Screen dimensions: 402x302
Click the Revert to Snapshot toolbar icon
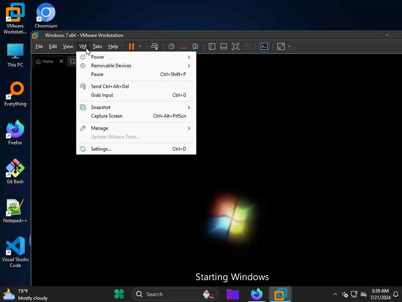pos(183,46)
